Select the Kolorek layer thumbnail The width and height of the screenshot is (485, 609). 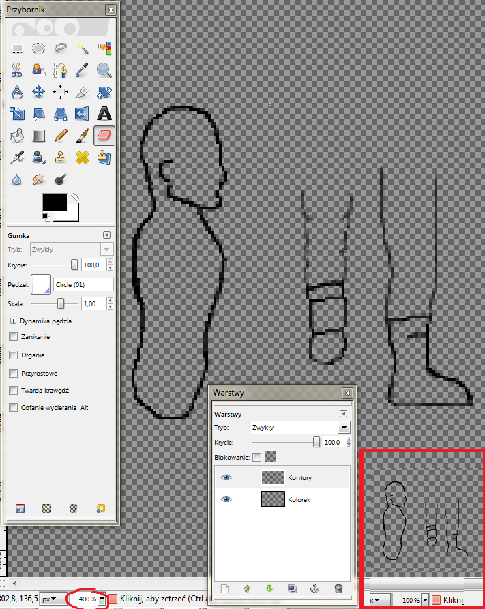pos(272,500)
